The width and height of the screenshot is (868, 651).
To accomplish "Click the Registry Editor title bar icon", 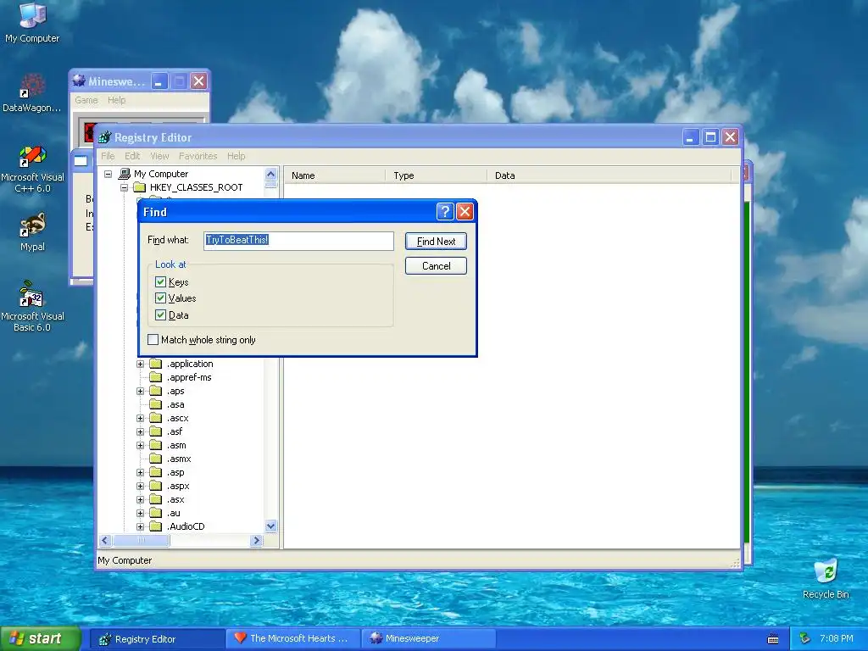I will [105, 137].
